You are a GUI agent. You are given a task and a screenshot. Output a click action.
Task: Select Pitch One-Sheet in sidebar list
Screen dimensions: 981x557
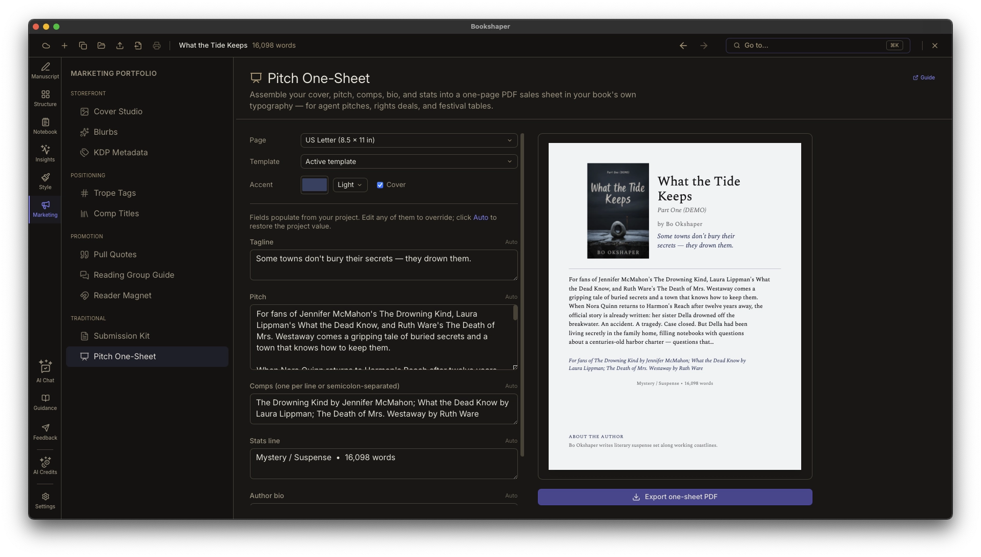click(147, 357)
